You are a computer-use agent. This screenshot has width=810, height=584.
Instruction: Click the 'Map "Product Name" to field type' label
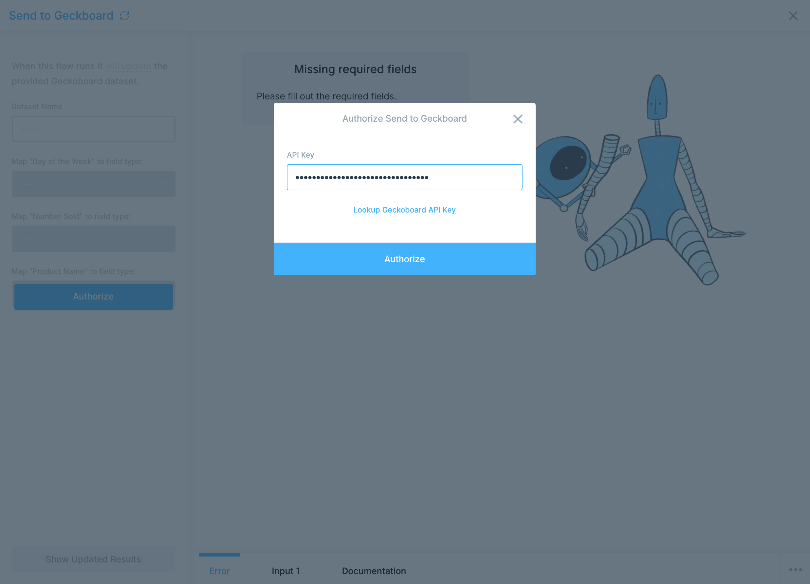tap(73, 271)
